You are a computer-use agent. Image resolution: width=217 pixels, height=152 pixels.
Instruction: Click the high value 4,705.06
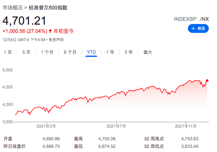107,139
